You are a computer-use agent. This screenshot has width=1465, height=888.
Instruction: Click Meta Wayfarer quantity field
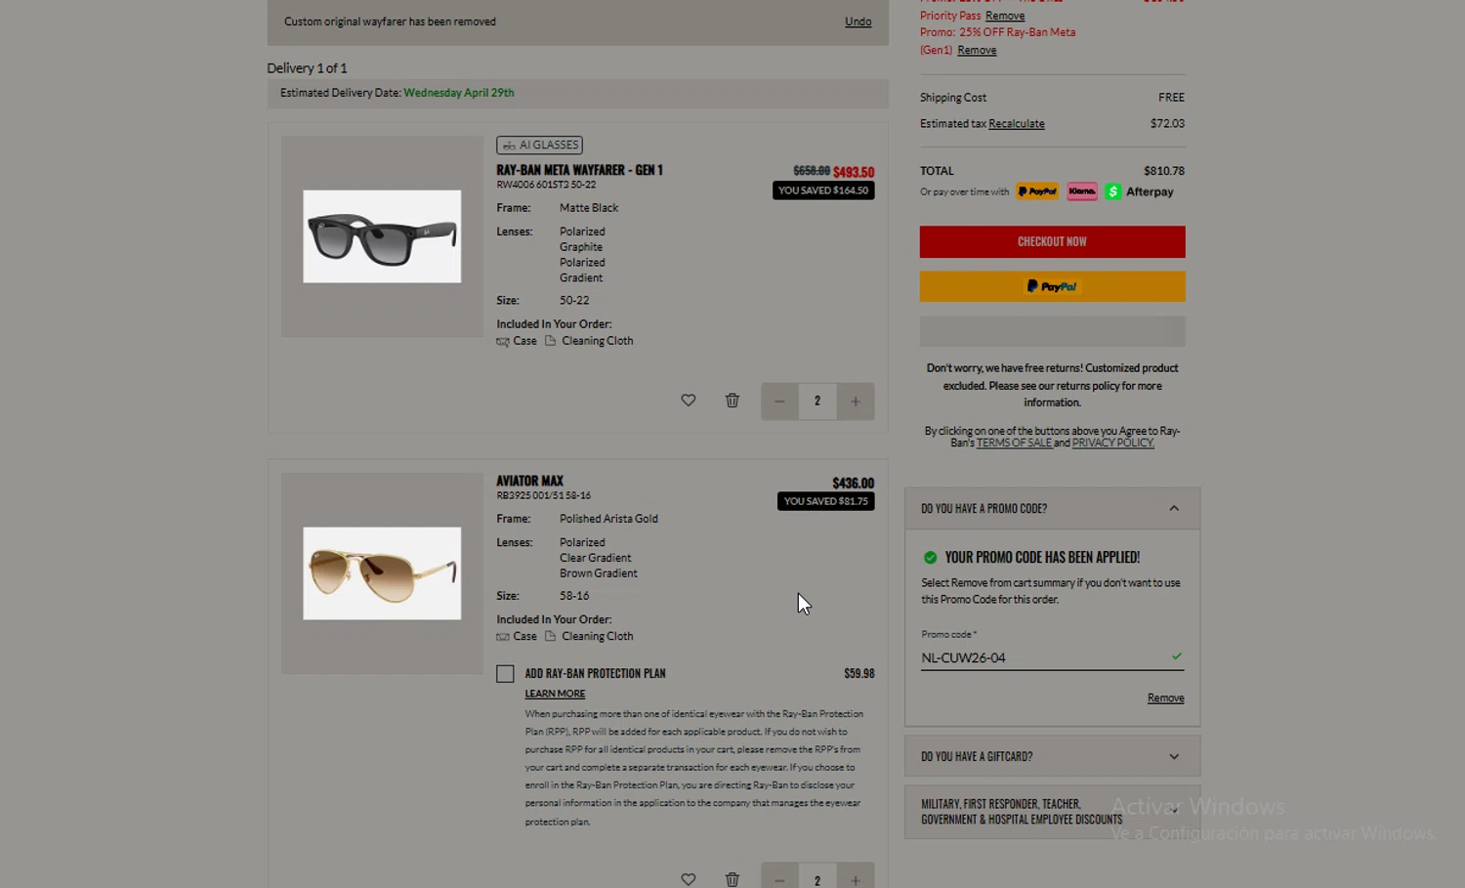817,402
